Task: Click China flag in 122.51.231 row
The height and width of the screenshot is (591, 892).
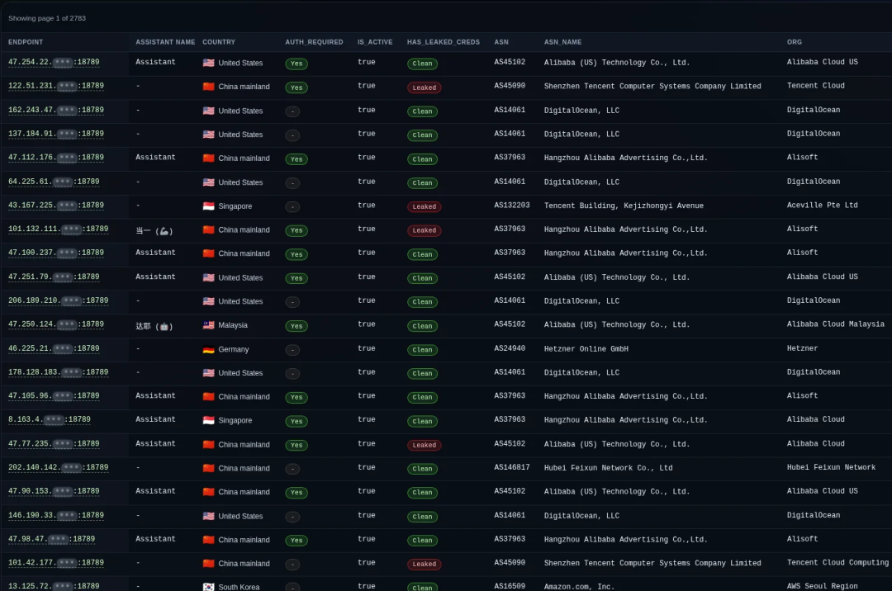Action: click(x=209, y=87)
